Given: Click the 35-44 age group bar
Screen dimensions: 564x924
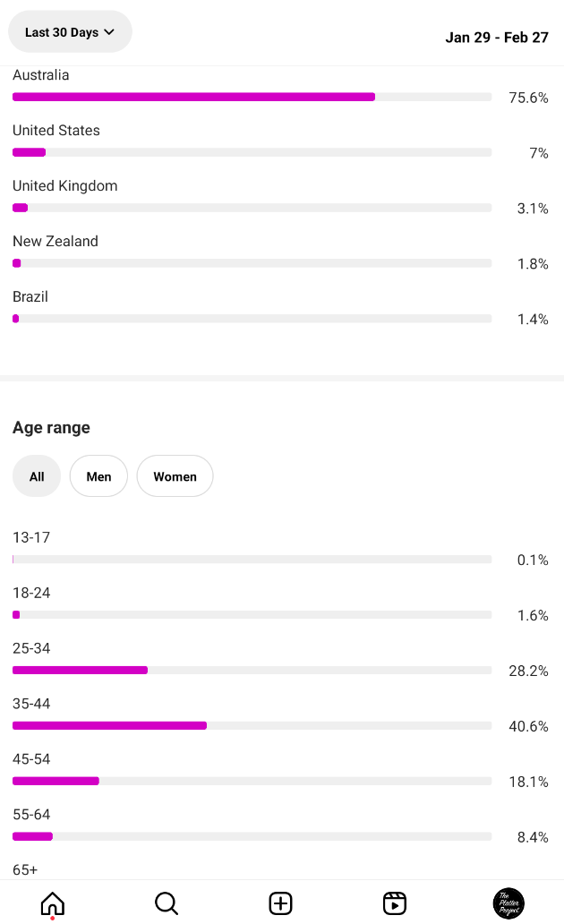Looking at the screenshot, I should pyautogui.click(x=252, y=725).
